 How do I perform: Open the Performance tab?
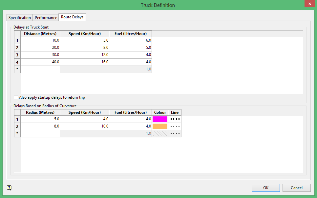click(x=46, y=18)
